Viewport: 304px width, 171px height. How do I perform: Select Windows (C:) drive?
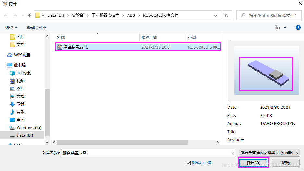coord(25,128)
